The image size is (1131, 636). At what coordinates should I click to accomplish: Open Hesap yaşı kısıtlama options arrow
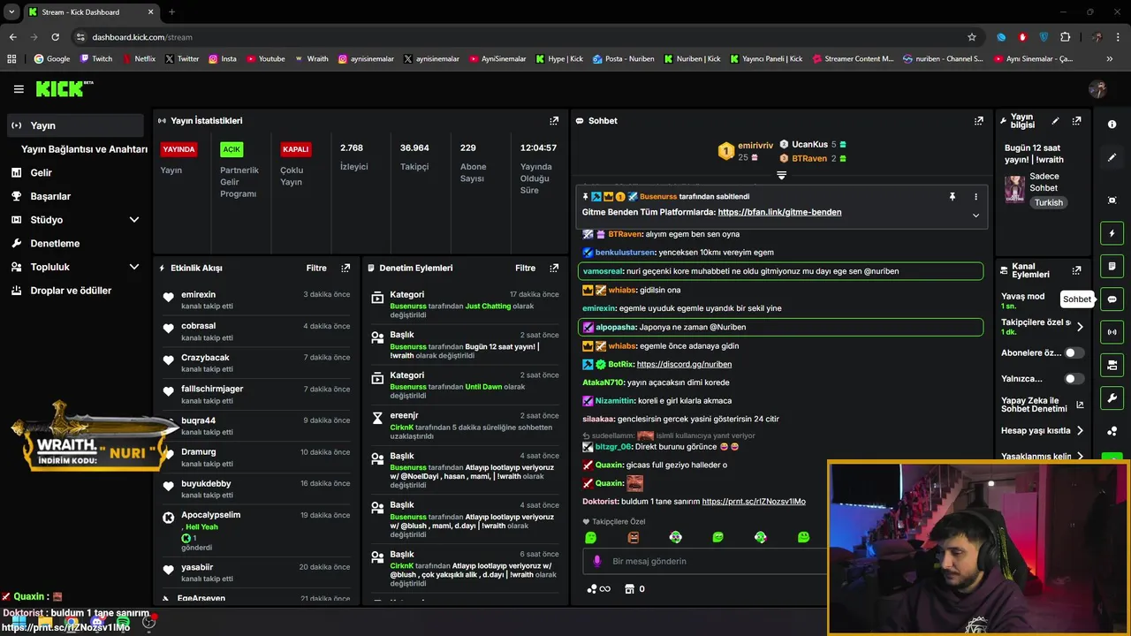pos(1080,431)
